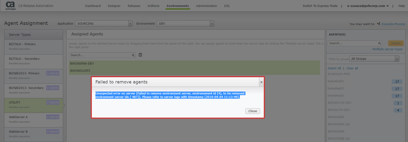Click the 17 badge for bwmdwd01
408x142 pixels.
coord(397,82)
